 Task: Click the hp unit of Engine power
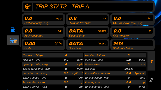[81, 87]
